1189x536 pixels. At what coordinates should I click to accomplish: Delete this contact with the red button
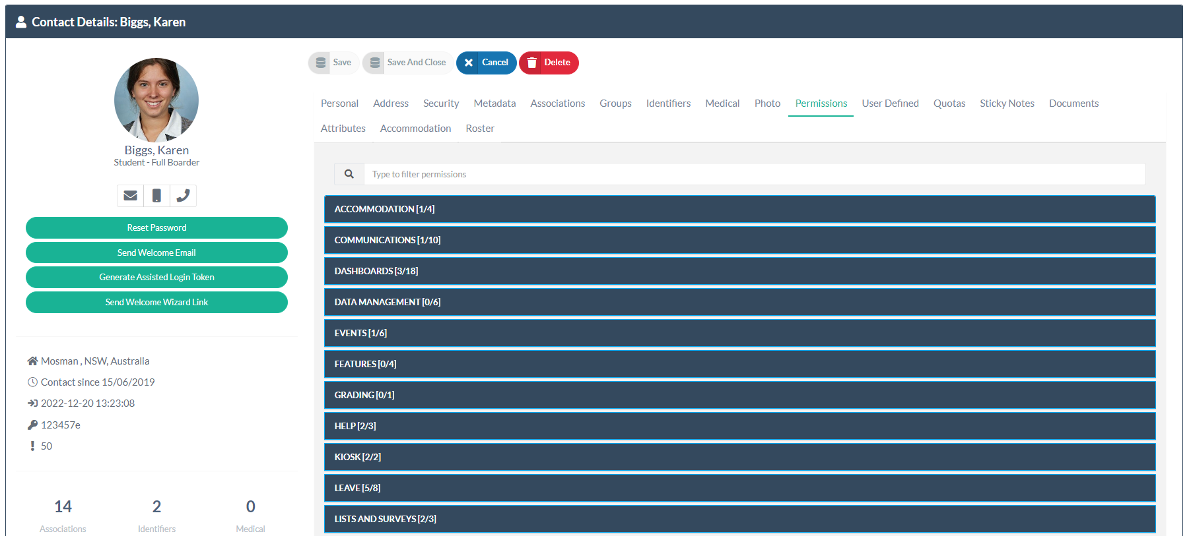pyautogui.click(x=549, y=63)
